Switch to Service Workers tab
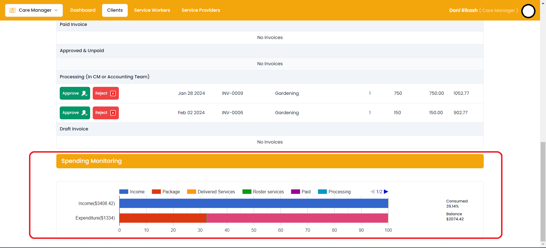 pos(152,10)
